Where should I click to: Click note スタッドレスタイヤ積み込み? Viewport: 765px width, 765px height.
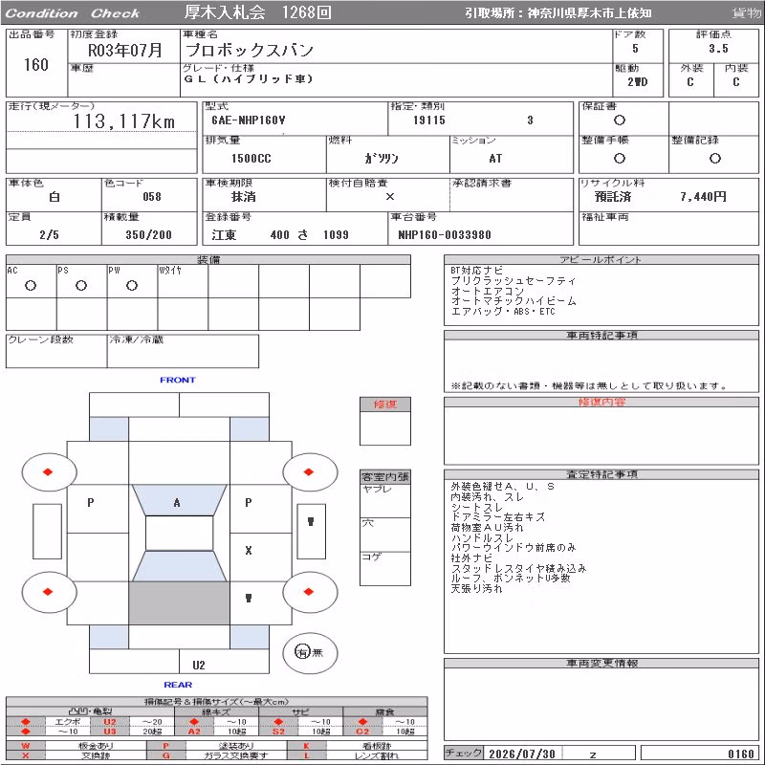pyautogui.click(x=518, y=568)
